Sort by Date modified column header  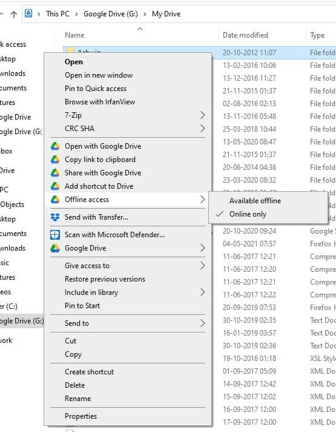point(245,35)
